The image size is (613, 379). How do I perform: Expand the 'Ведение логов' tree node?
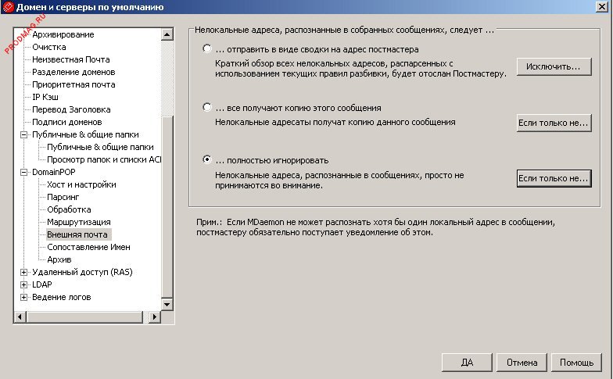pyautogui.click(x=23, y=297)
